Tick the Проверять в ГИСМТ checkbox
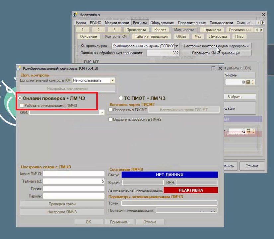 coord(110,110)
